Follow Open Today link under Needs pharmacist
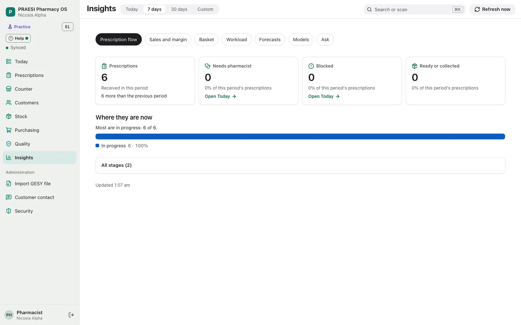This screenshot has width=521, height=325. tap(220, 96)
